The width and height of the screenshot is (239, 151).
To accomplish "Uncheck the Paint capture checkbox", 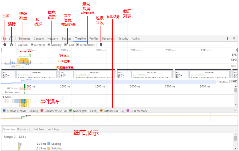I will [x=66, y=45].
